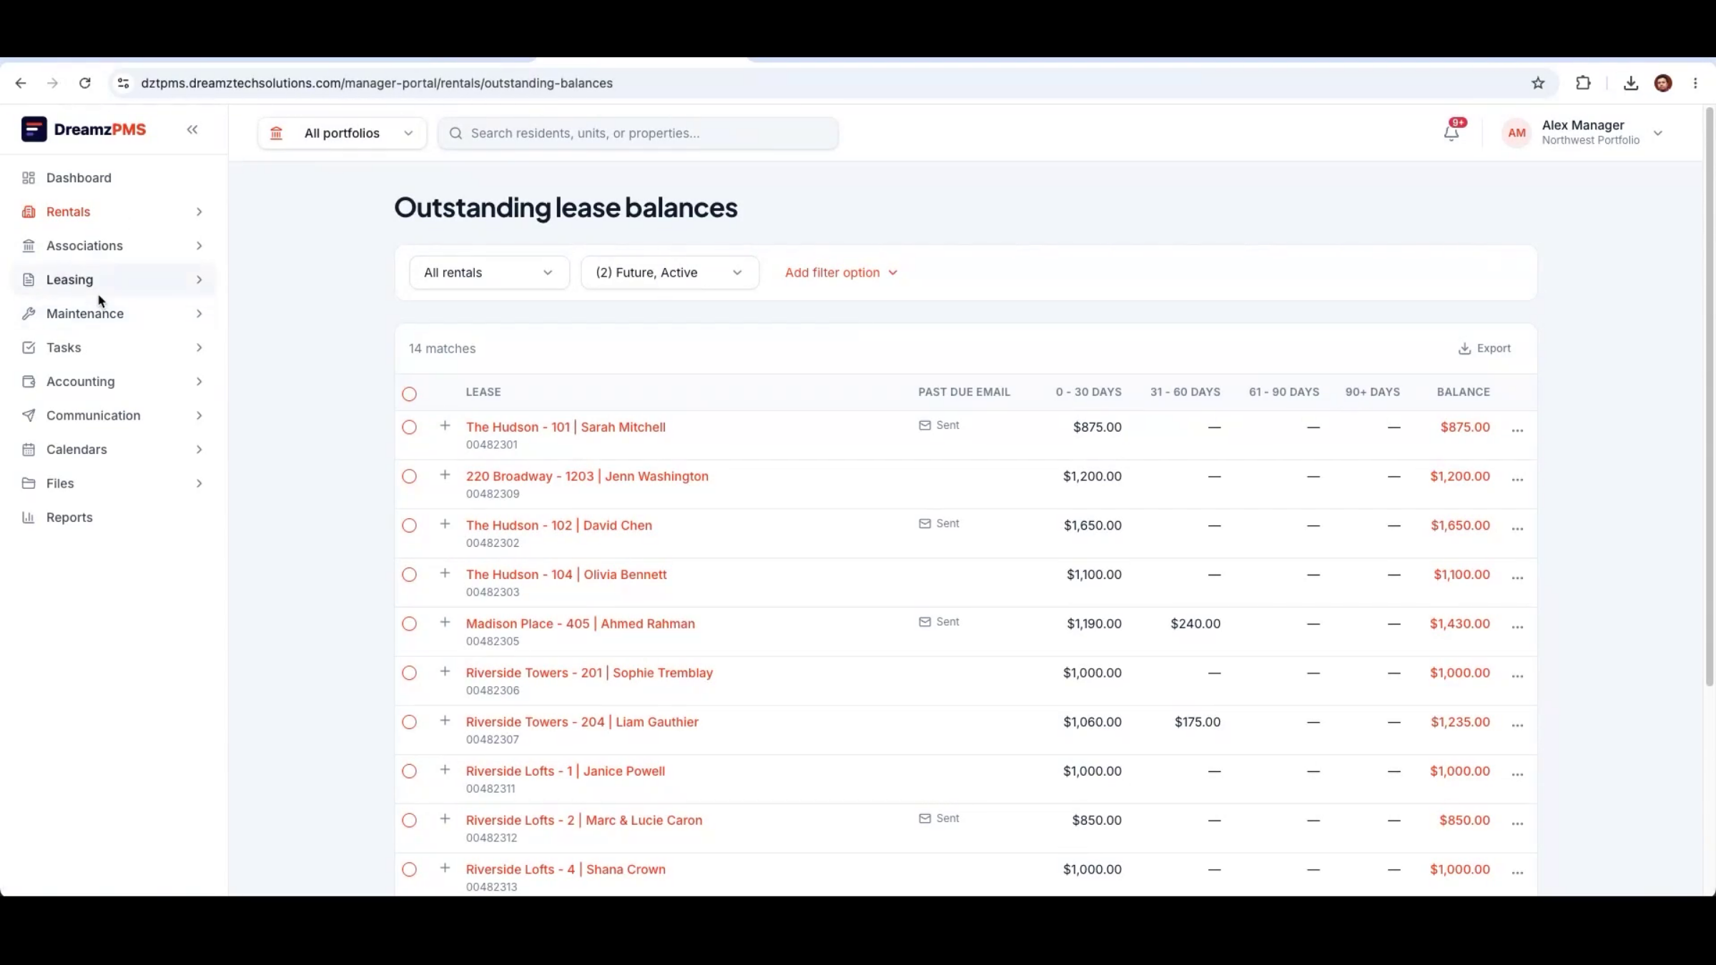Open Riverside Towers - 204 | Liam Gauthier lease
Screen dimensions: 1716x965
[x=582, y=722]
